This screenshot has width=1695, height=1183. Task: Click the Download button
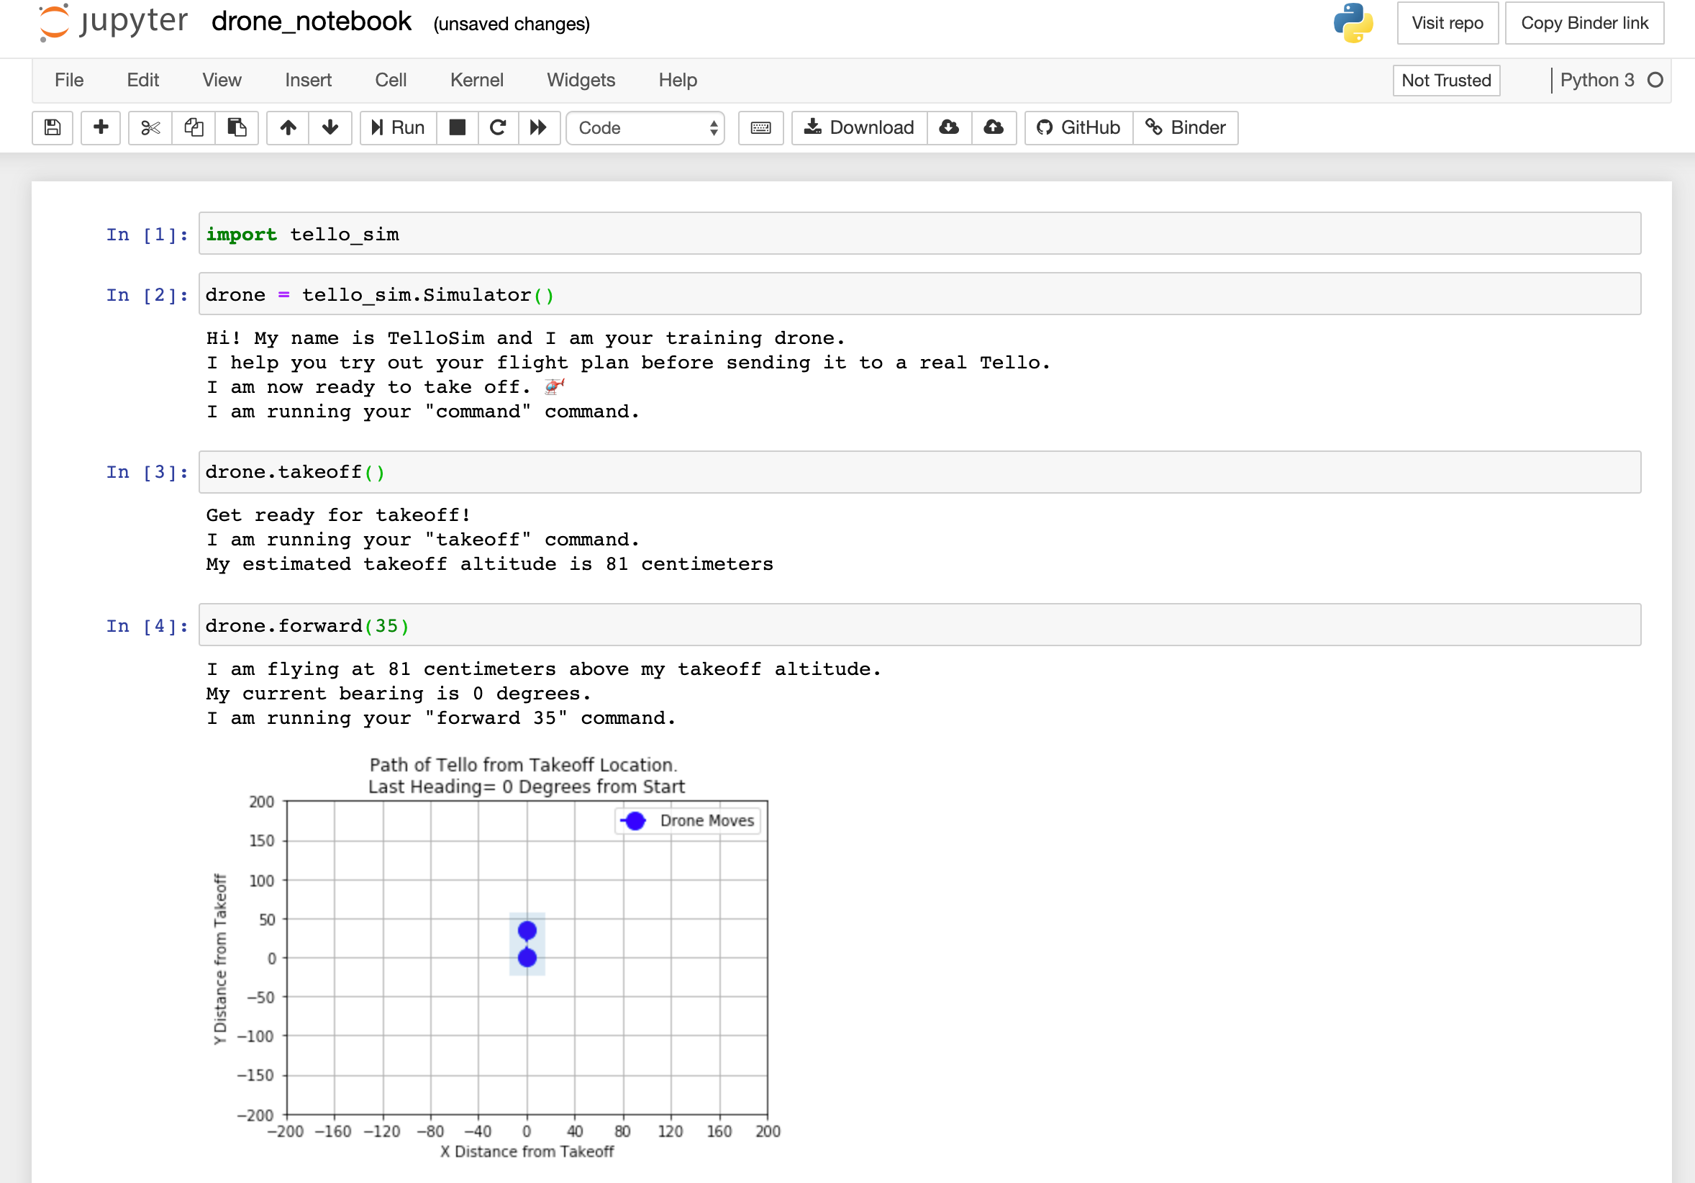pos(858,128)
